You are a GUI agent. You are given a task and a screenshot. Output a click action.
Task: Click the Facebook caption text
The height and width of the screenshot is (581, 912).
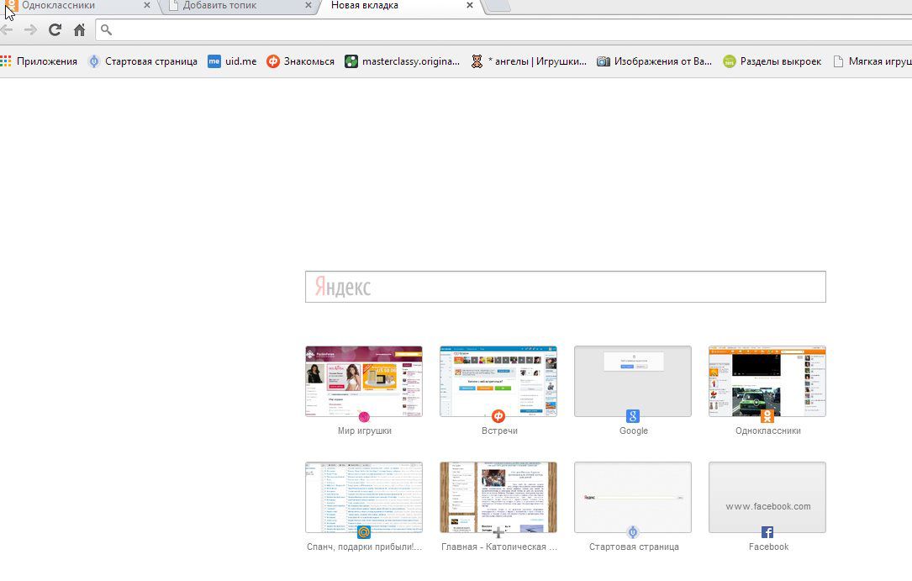point(769,547)
